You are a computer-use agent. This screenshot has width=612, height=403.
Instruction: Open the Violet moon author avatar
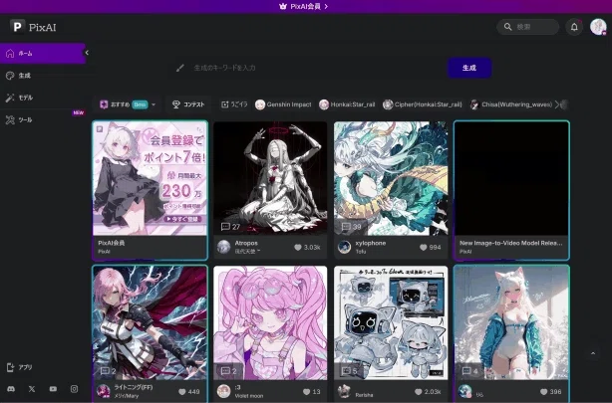click(x=223, y=391)
